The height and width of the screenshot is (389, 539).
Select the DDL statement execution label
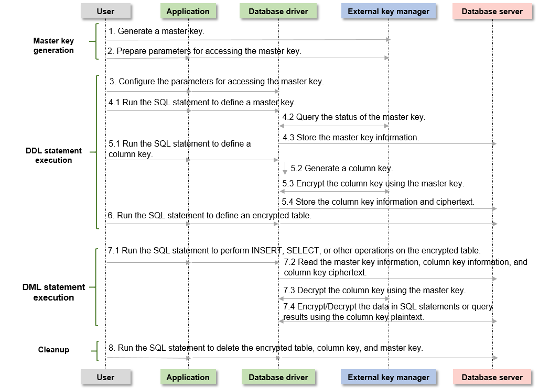(x=53, y=155)
